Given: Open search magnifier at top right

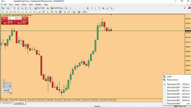Looking at the screenshot, I should (185, 8).
